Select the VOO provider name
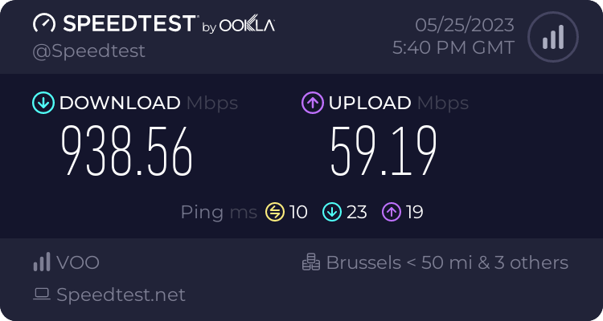 click(x=78, y=262)
